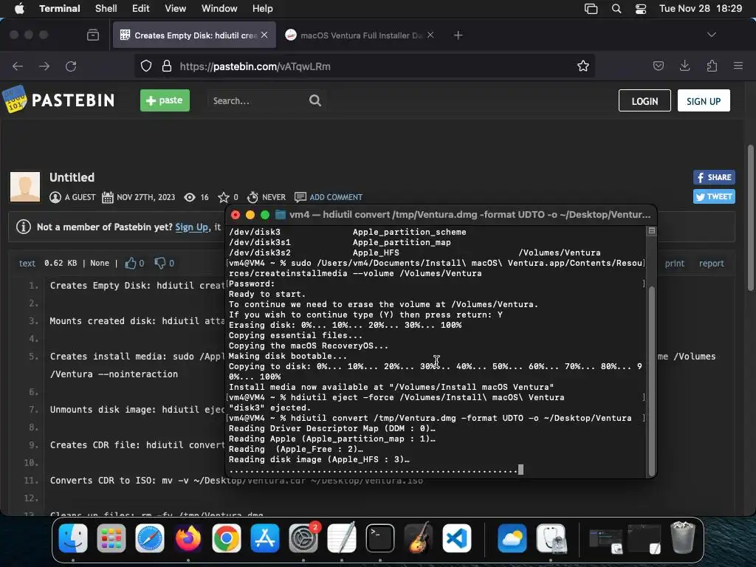Open App Store from the Dock

[265, 538]
